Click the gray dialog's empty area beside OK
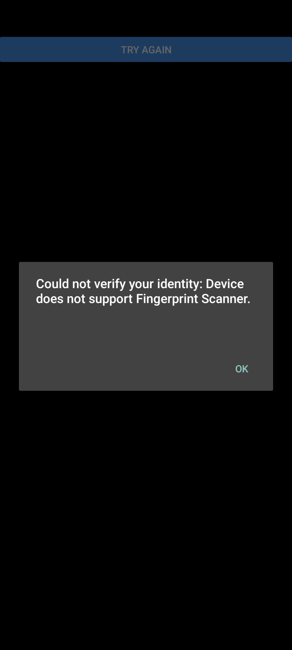292x650 pixels. (x=122, y=369)
